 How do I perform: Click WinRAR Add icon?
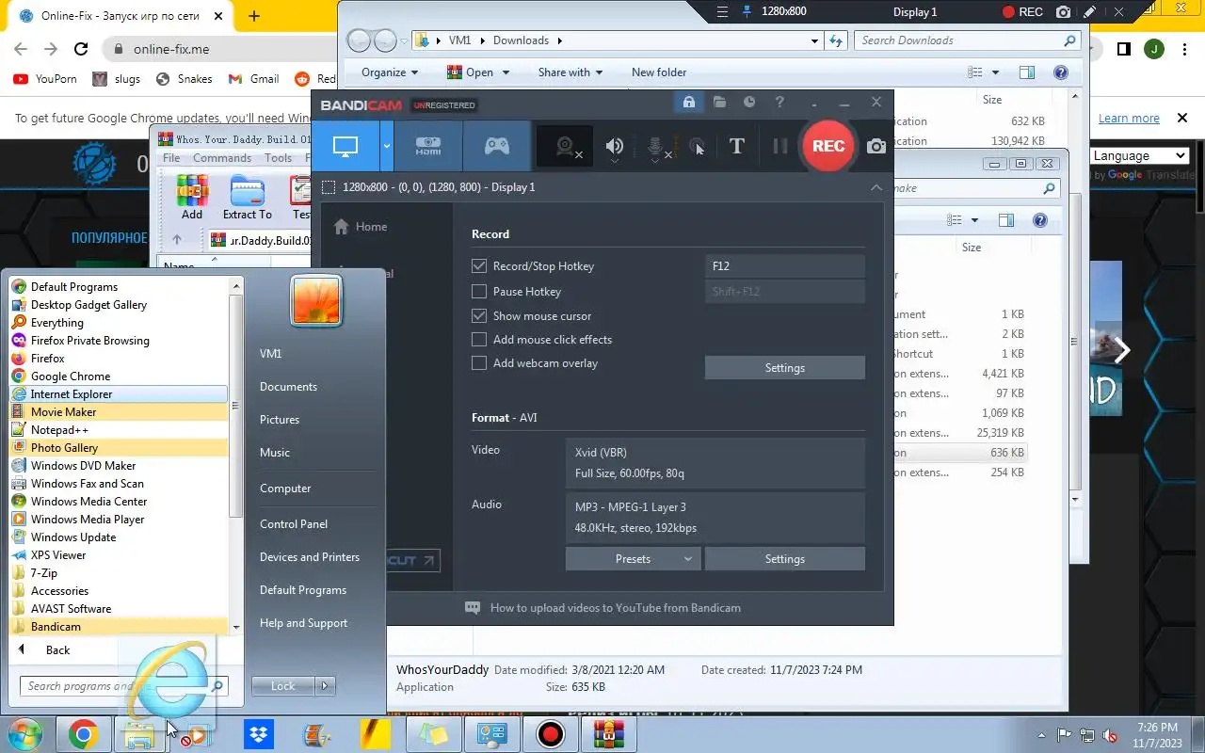coord(192,198)
